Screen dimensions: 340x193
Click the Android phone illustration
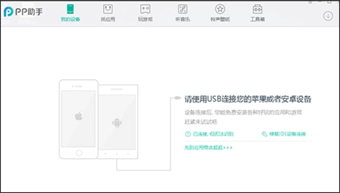118,122
